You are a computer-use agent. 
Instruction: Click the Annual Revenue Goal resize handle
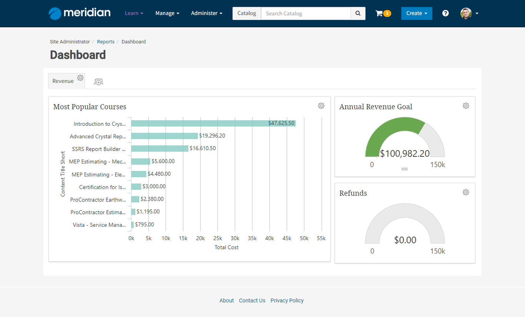(404, 169)
